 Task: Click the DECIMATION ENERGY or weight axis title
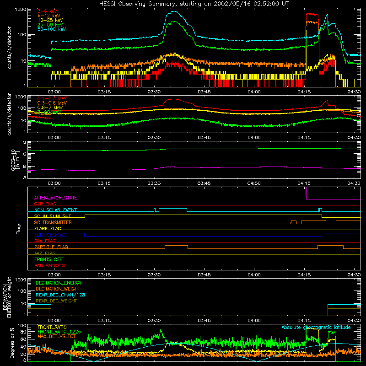click(x=7, y=297)
